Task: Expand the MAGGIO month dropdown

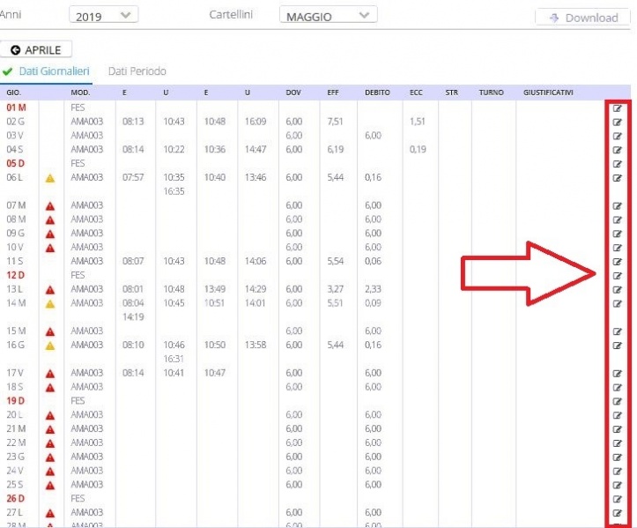Action: (x=328, y=16)
